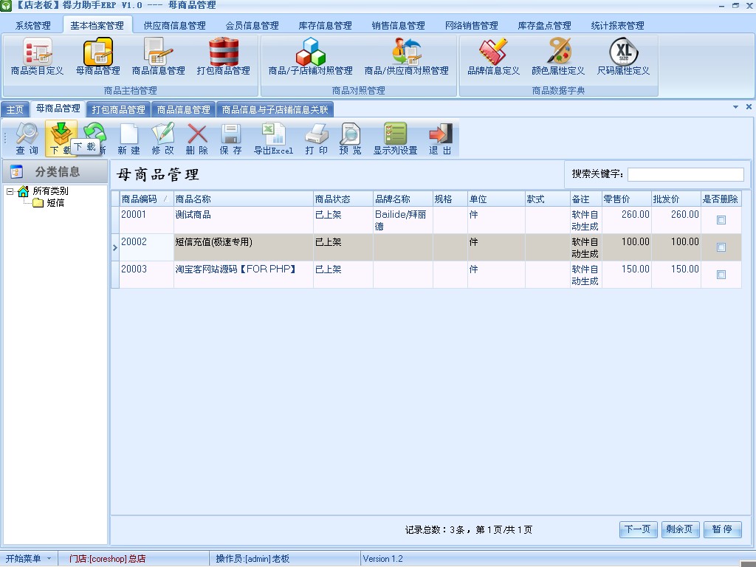Click the 操作员:[admin]老板 status entry
The width and height of the screenshot is (756, 567).
point(252,559)
